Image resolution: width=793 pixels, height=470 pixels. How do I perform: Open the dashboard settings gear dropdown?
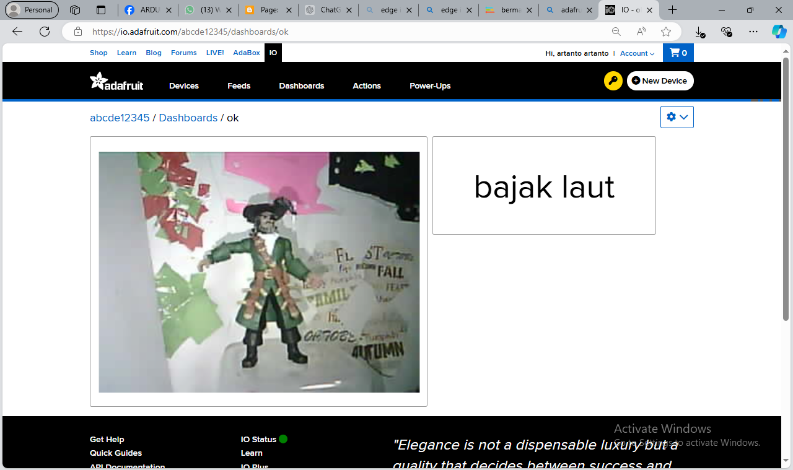[x=677, y=117]
